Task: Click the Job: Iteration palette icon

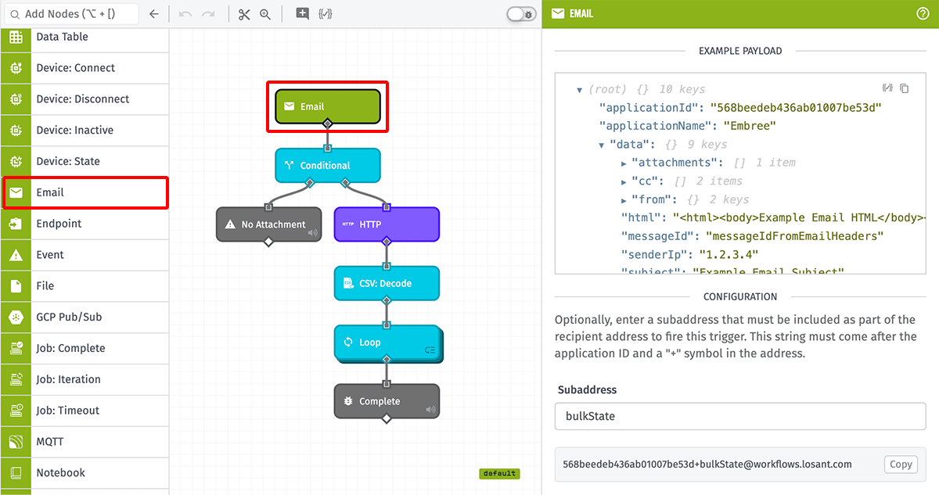Action: [16, 379]
